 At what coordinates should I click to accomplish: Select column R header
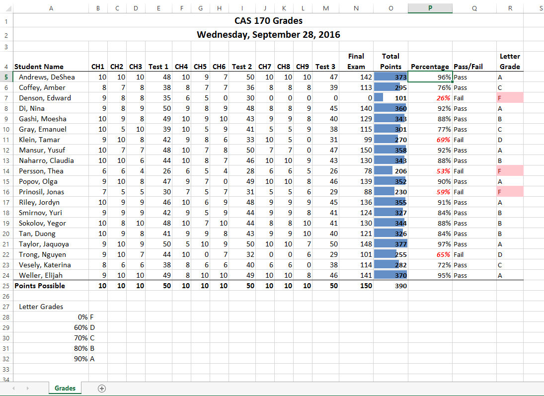(510, 8)
